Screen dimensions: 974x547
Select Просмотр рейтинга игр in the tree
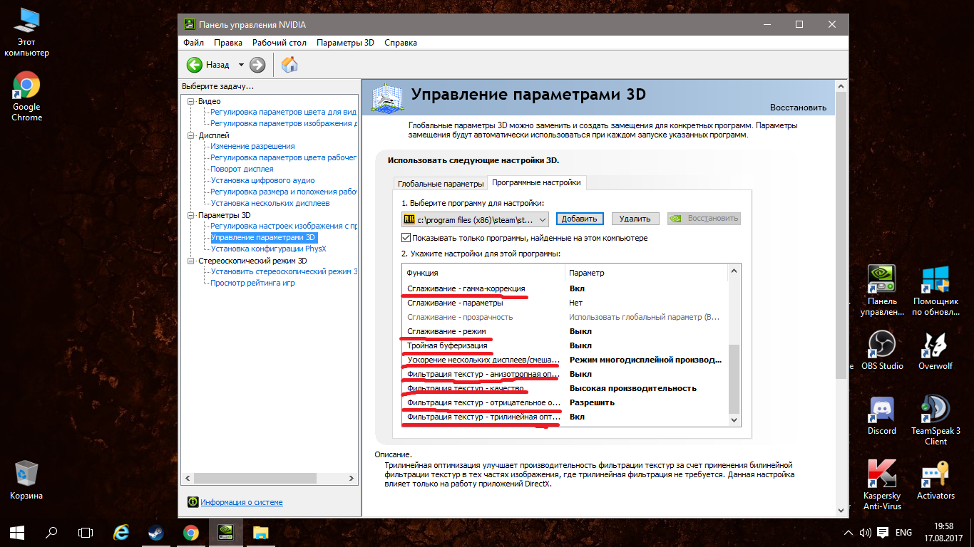[252, 283]
